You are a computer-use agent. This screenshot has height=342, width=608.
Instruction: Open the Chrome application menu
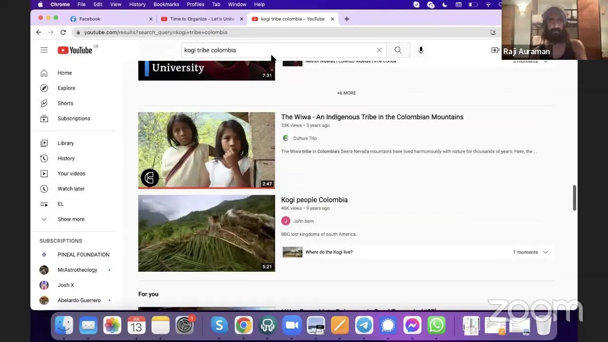pyautogui.click(x=60, y=4)
